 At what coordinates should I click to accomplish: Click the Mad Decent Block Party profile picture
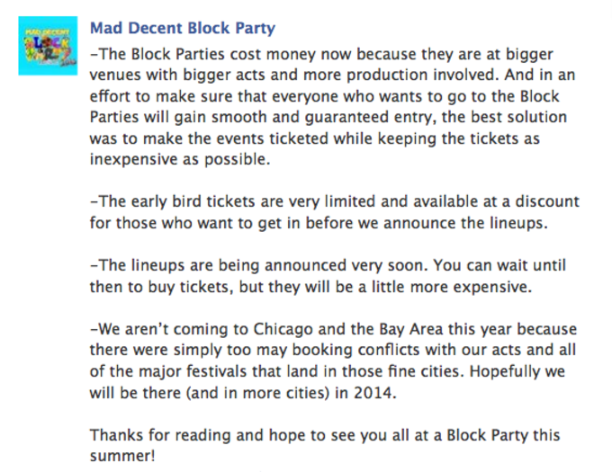(x=48, y=46)
